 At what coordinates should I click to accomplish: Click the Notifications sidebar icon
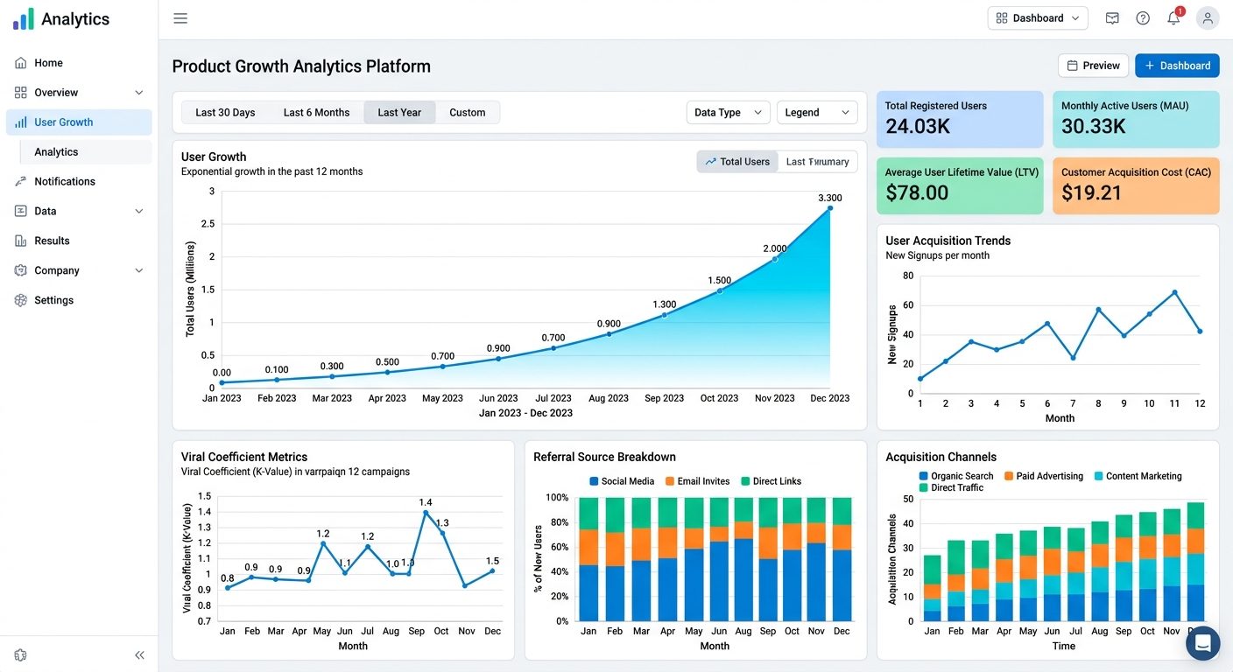(21, 181)
